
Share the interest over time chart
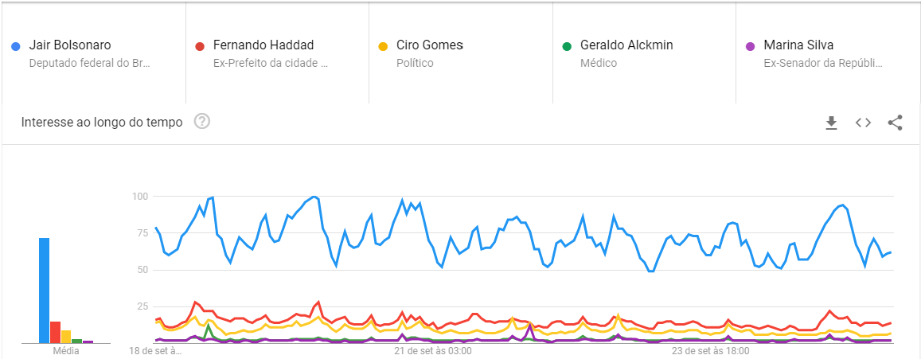pos(895,123)
